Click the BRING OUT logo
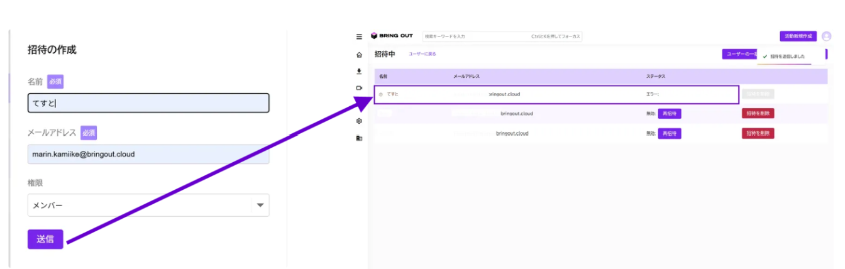845x269 pixels. click(392, 36)
